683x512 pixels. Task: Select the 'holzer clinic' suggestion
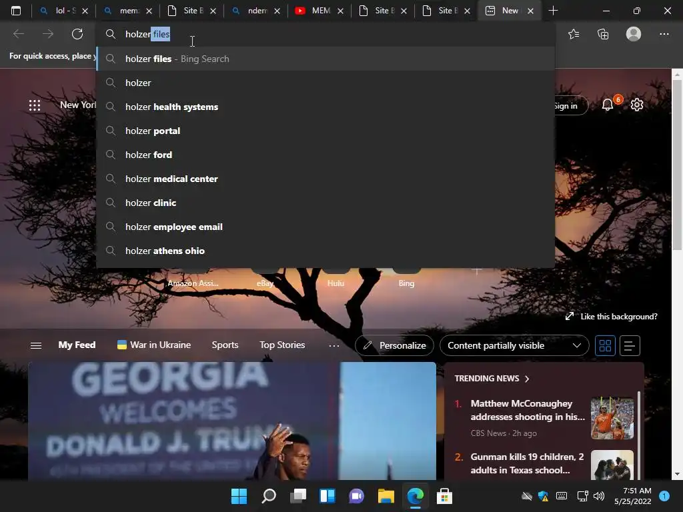[325, 203]
